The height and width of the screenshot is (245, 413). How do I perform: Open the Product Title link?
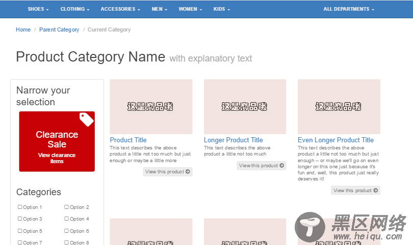128,140
